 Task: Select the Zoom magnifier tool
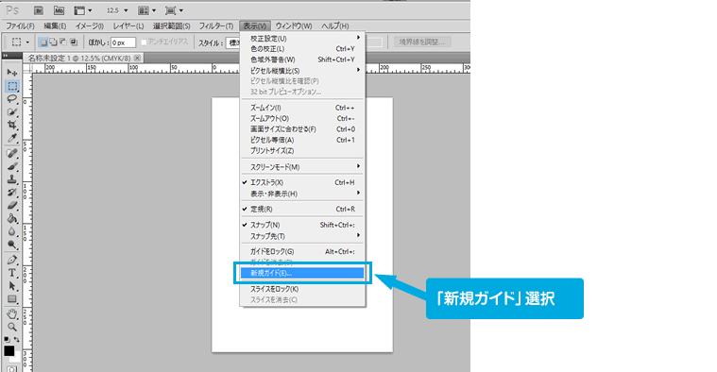point(12,328)
